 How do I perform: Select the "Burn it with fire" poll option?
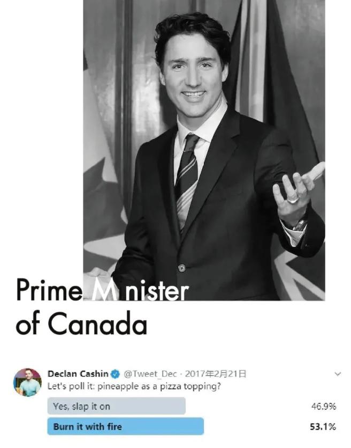click(x=126, y=427)
